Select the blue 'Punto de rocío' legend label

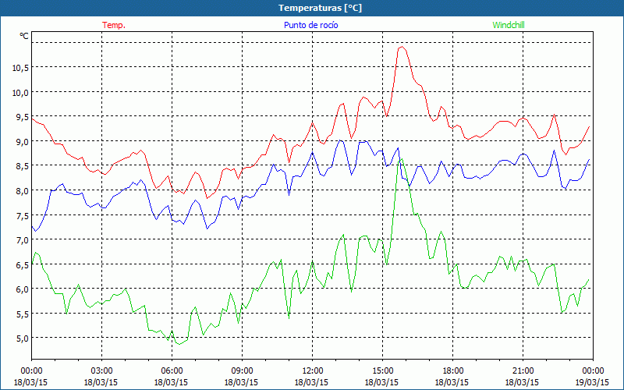[x=310, y=25]
